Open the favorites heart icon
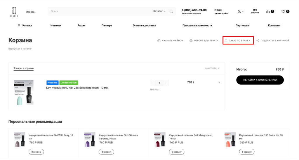Screen dimensions: 299x160 (x=283, y=11)
